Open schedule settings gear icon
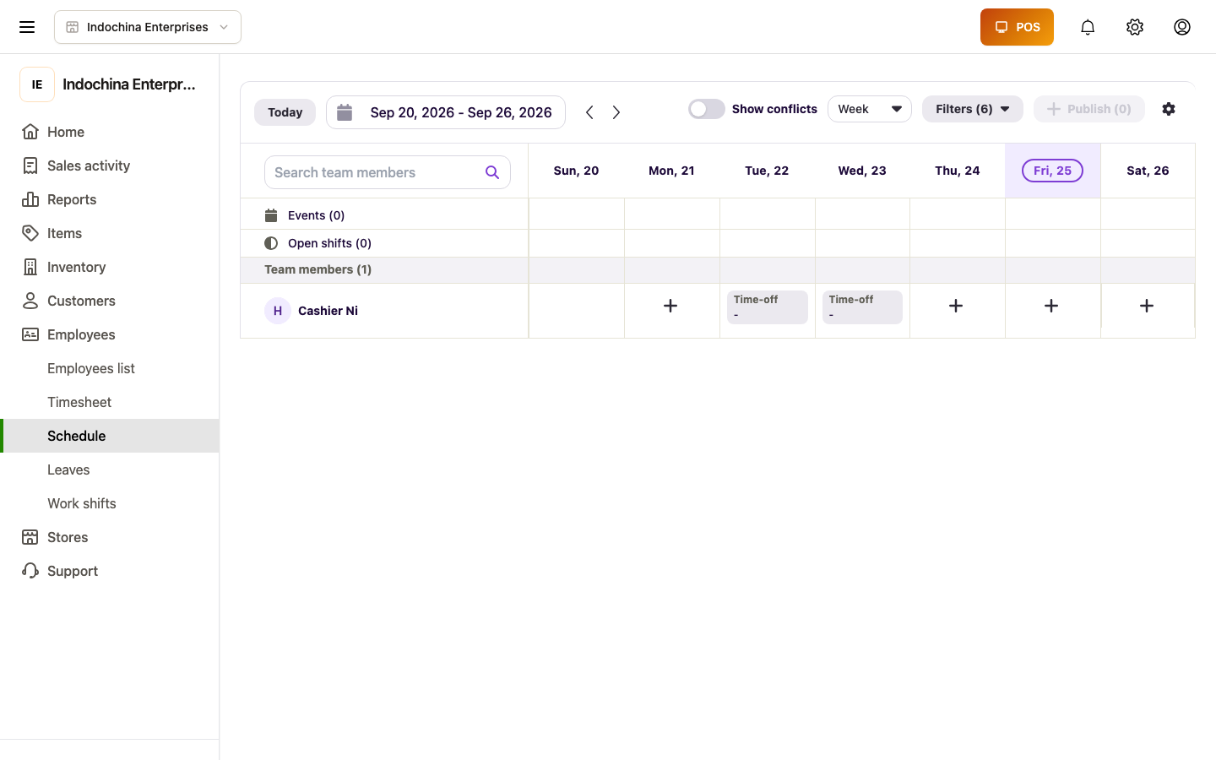Viewport: 1216px width, 760px height. (1169, 109)
